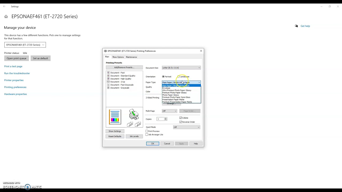Screen dimensions: 342x192
Task: Open Run the troubleshooter link
Action: [x=17, y=73]
